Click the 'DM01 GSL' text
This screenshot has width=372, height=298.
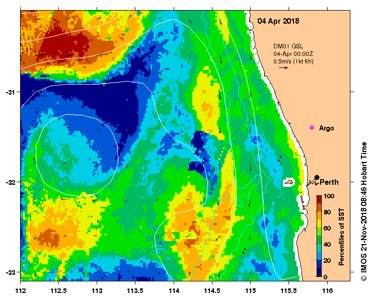click(x=288, y=46)
